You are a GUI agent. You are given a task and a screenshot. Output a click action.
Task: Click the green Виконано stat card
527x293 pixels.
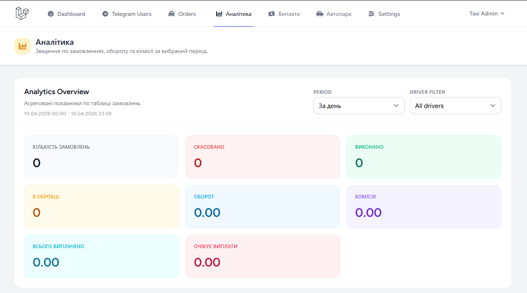[x=424, y=157]
